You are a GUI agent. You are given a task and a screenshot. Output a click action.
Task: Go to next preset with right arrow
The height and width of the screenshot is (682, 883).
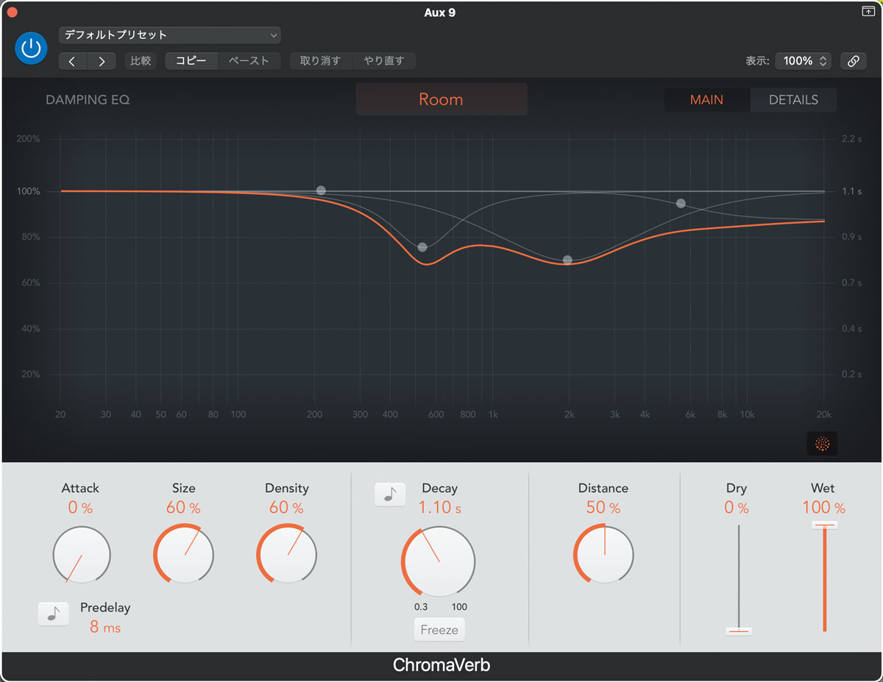coord(102,61)
